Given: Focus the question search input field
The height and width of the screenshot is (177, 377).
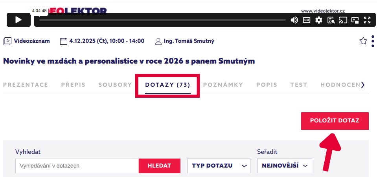Looking at the screenshot, I should click(77, 166).
